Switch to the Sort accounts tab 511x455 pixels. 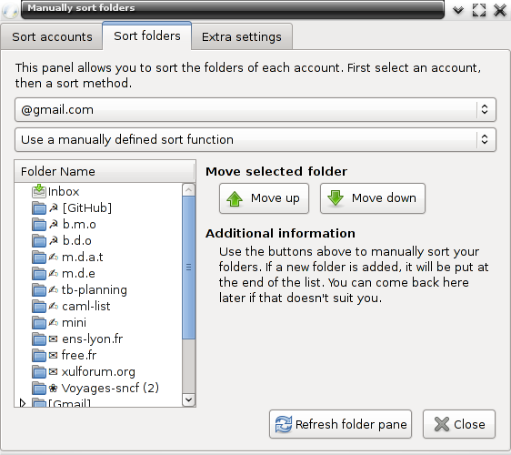(x=52, y=37)
